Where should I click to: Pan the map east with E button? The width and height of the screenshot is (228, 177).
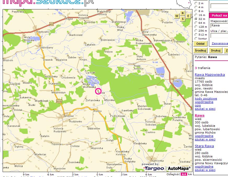(x=188, y=16)
